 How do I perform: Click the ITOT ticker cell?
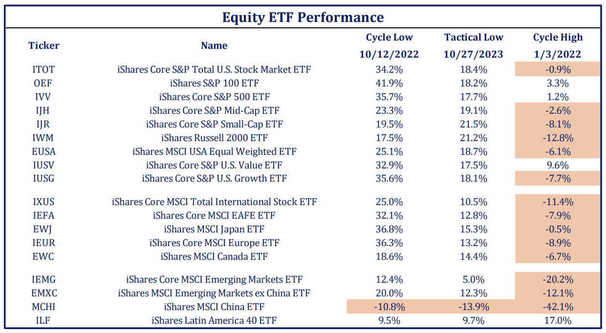pos(44,69)
